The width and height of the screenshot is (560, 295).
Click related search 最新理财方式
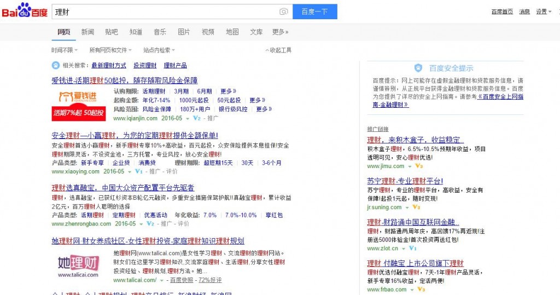109,66
